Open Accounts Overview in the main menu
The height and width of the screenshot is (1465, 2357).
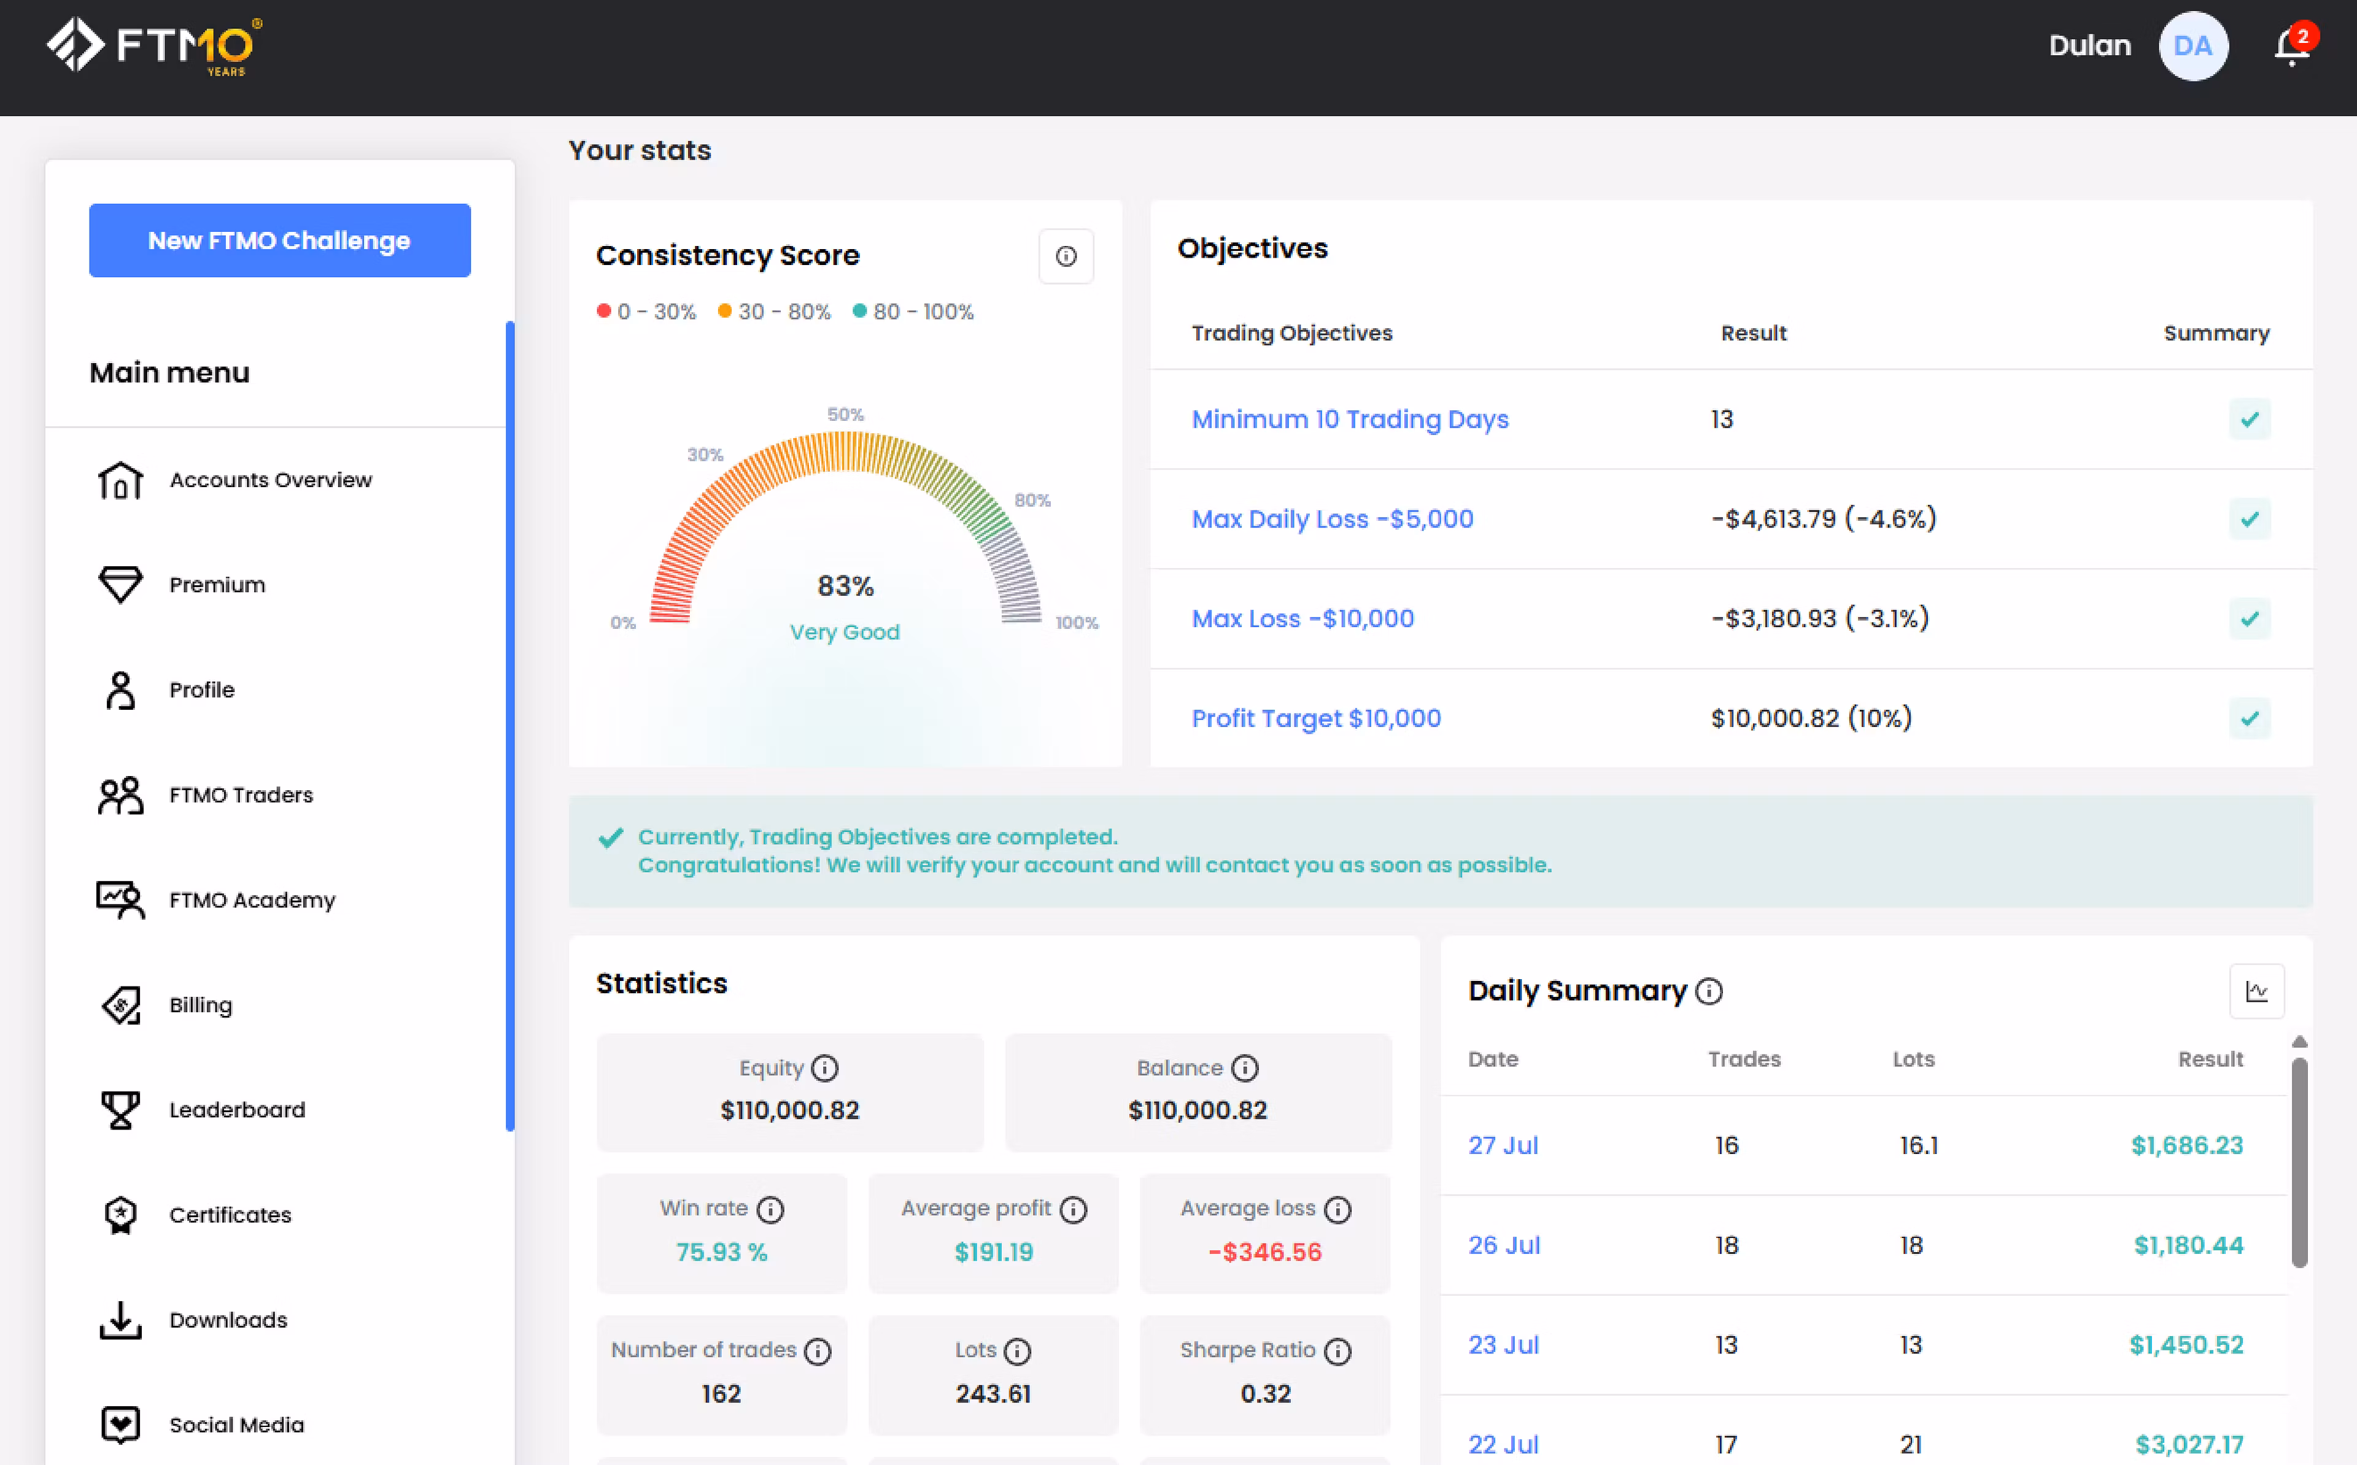coord(269,480)
